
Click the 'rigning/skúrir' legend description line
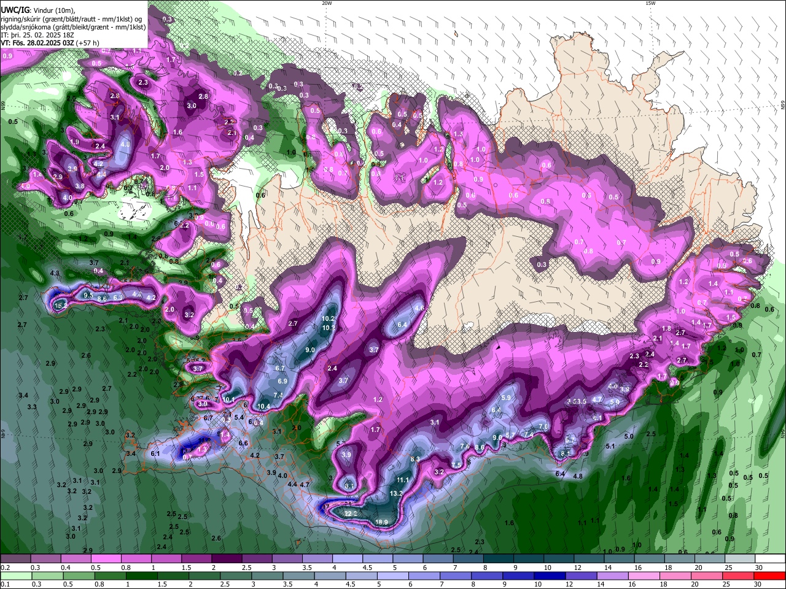point(72,19)
